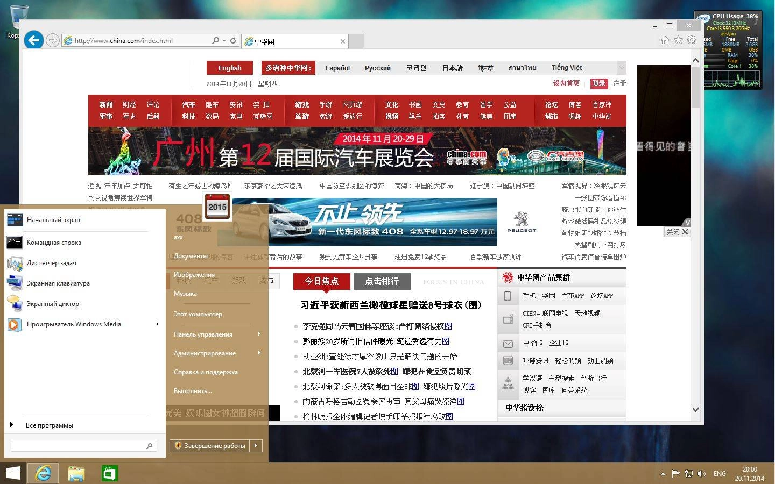The width and height of the screenshot is (775, 484).
Task: Open the Favorites star icon
Action: point(679,40)
